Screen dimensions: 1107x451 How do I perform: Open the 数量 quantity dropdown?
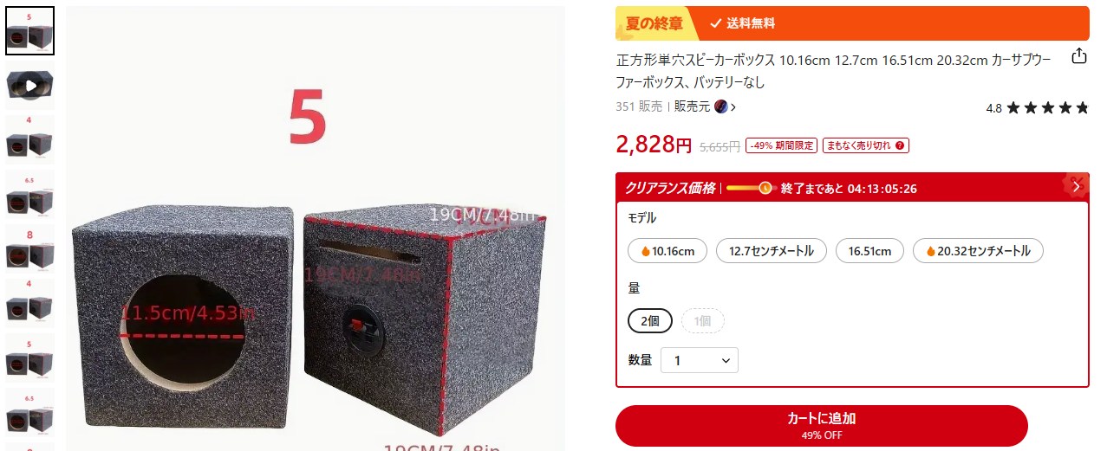700,360
